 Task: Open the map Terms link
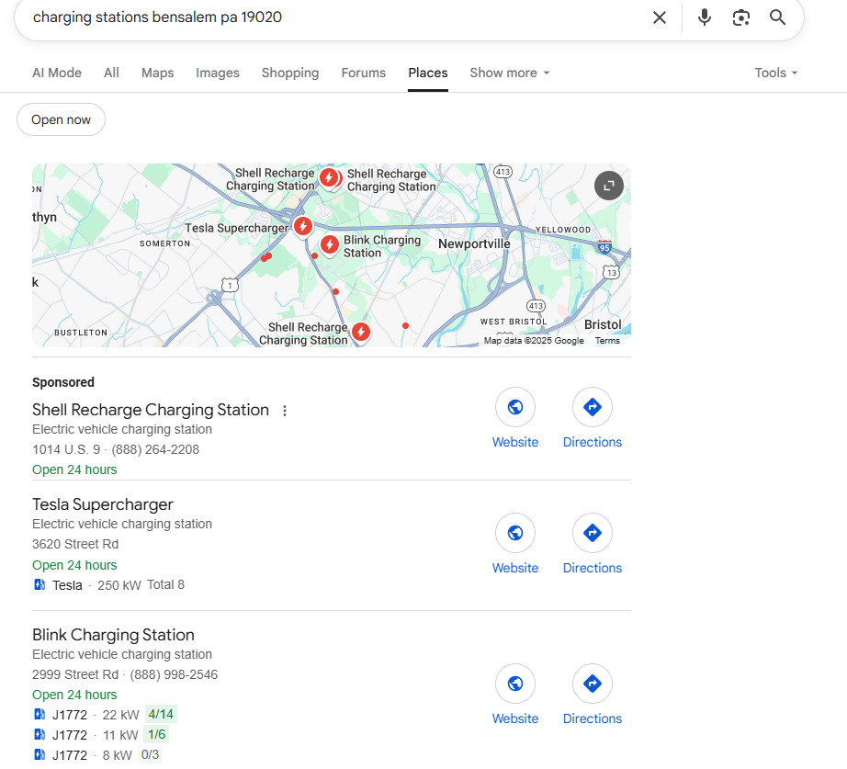(x=607, y=341)
